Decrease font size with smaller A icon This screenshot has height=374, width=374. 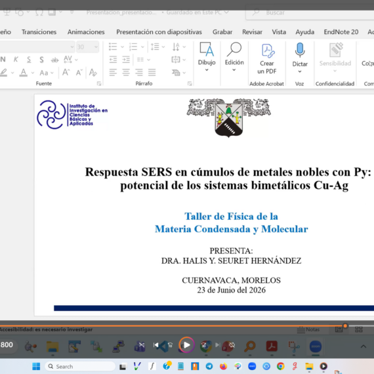[79, 72]
